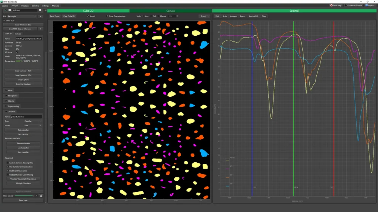Click the small button next to ROI dropdown
Image resolution: width=378 pixels, height=212 pixels.
click(40, 16)
